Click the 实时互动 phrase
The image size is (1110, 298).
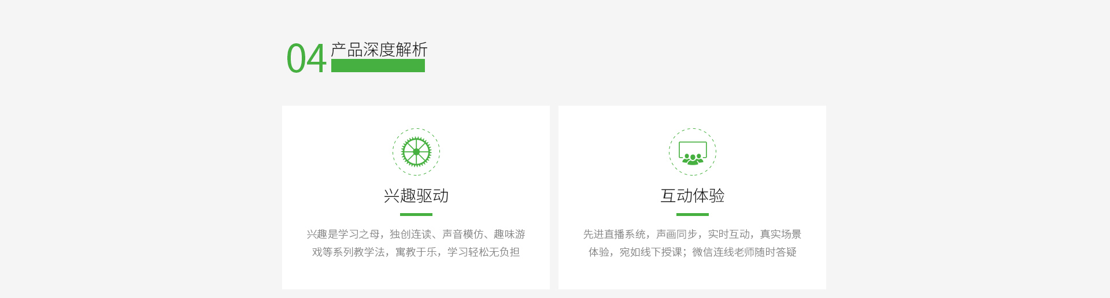pyautogui.click(x=729, y=234)
